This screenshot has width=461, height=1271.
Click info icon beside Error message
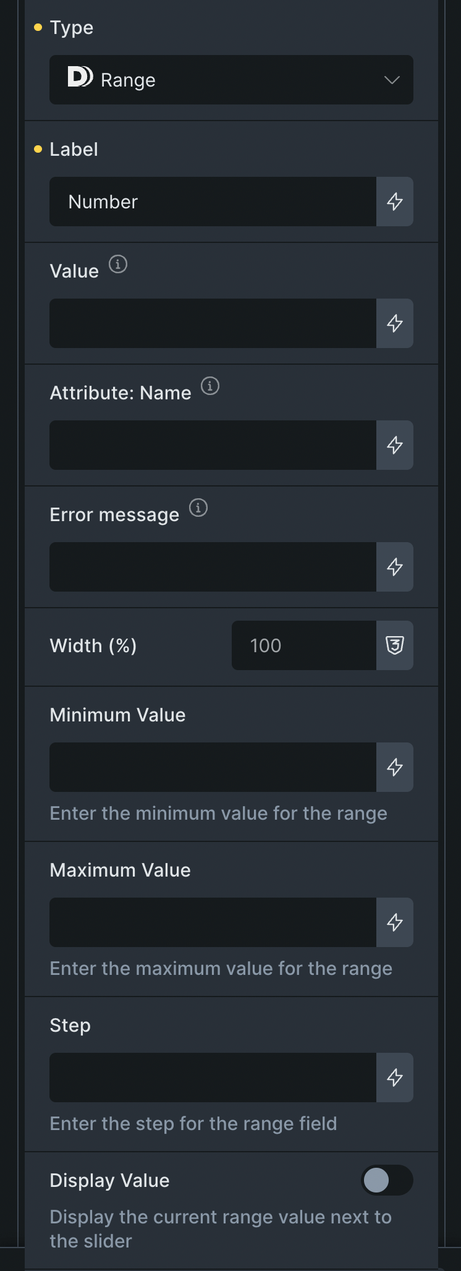[198, 508]
